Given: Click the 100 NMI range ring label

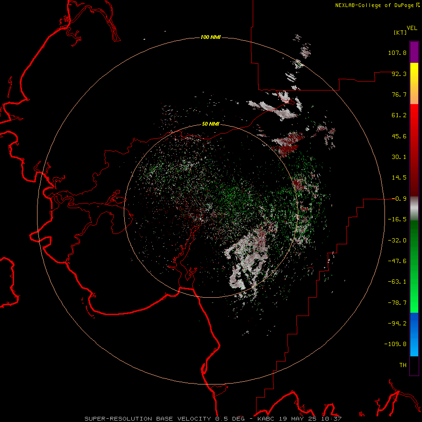Looking at the screenshot, I should [x=211, y=37].
